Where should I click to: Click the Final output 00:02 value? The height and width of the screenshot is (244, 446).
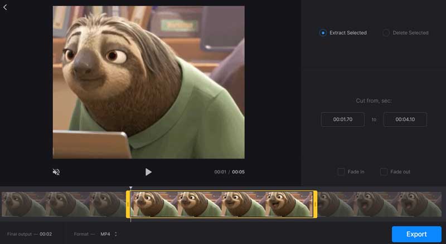point(46,234)
